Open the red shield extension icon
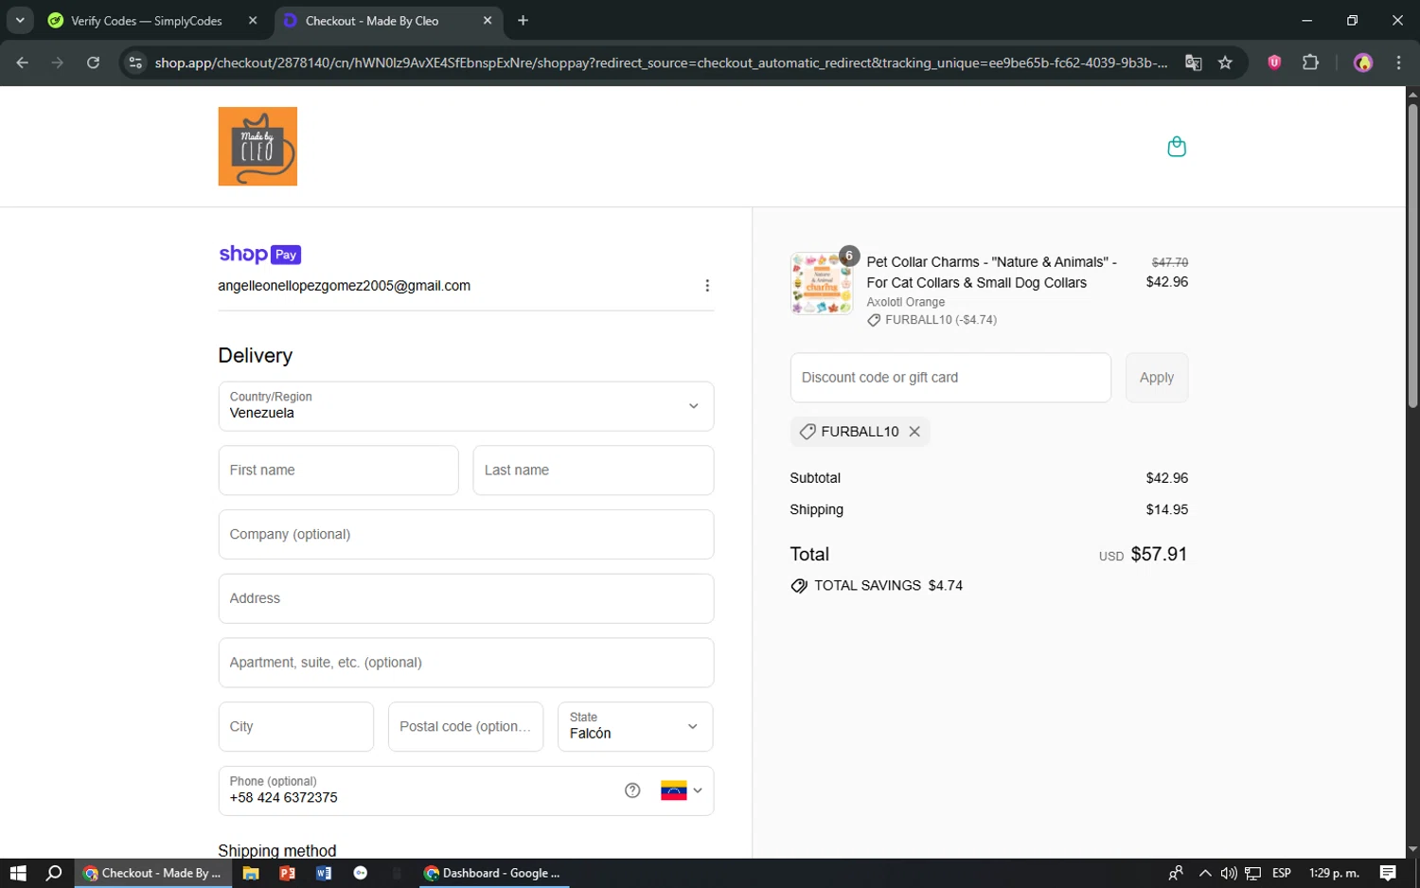This screenshot has height=888, width=1420. 1274,62
